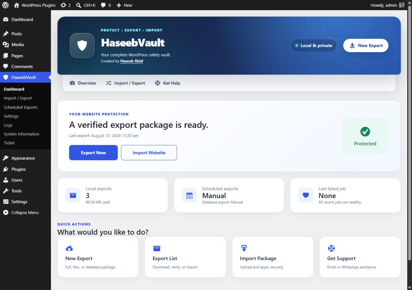Click the Settings sliders icon in sidebar
Viewport: 412px width, 290px height.
point(6,201)
